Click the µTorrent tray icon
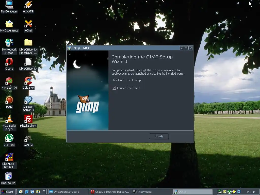The height and width of the screenshot is (195, 260). 230,192
